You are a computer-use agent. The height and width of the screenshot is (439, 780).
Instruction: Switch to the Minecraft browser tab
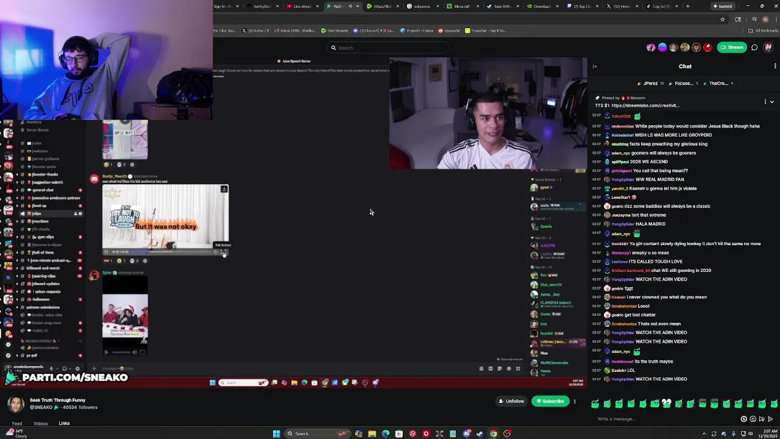coord(462,6)
